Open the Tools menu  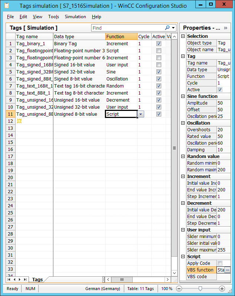[x=53, y=17]
